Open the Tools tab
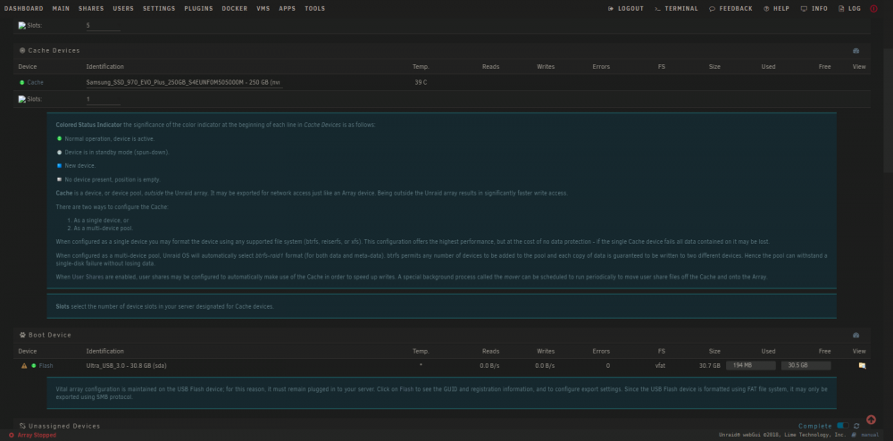 pos(315,9)
